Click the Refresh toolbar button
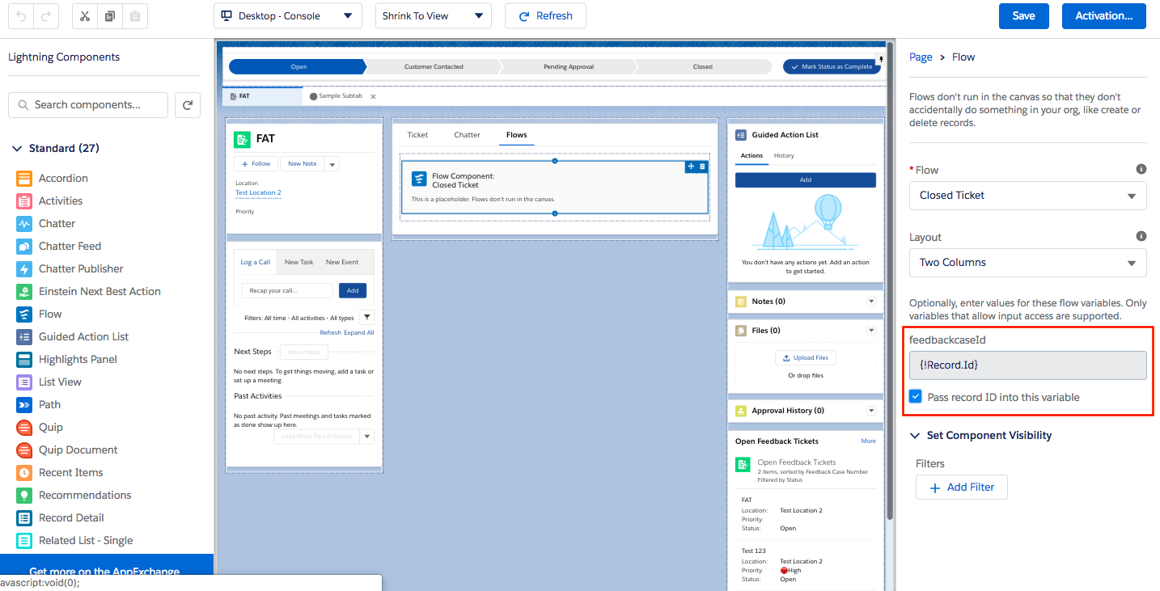 coord(545,16)
